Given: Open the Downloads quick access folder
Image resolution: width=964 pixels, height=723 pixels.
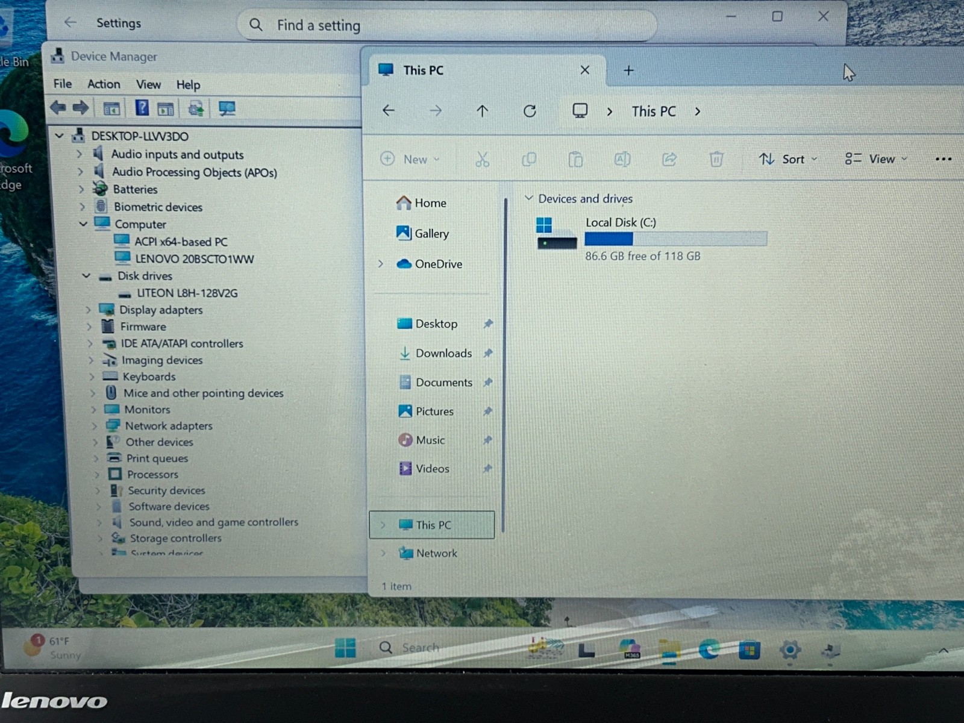Looking at the screenshot, I should 435,353.
